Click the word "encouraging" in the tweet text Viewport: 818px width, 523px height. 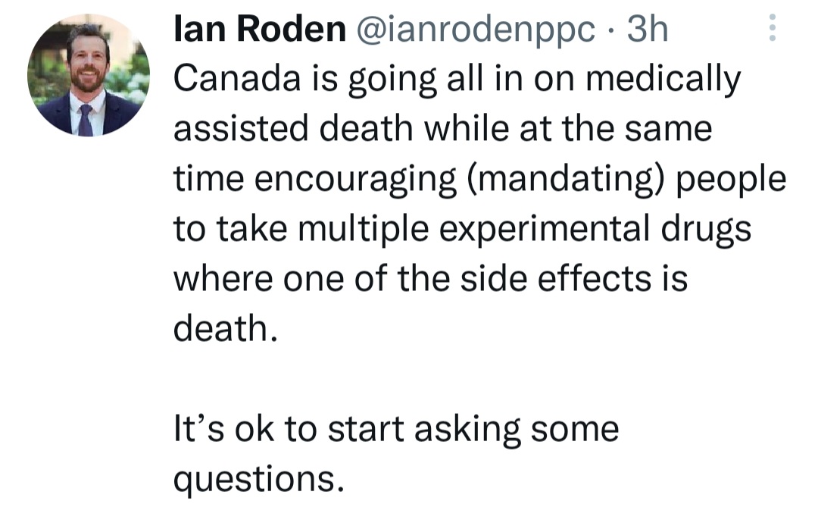pyautogui.click(x=355, y=180)
